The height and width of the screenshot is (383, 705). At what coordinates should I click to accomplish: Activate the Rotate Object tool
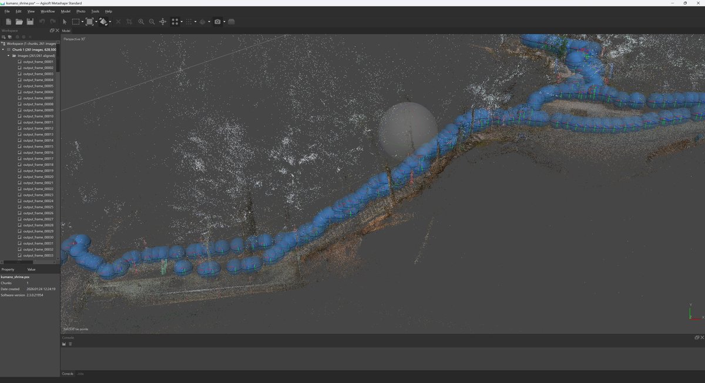pos(103,22)
